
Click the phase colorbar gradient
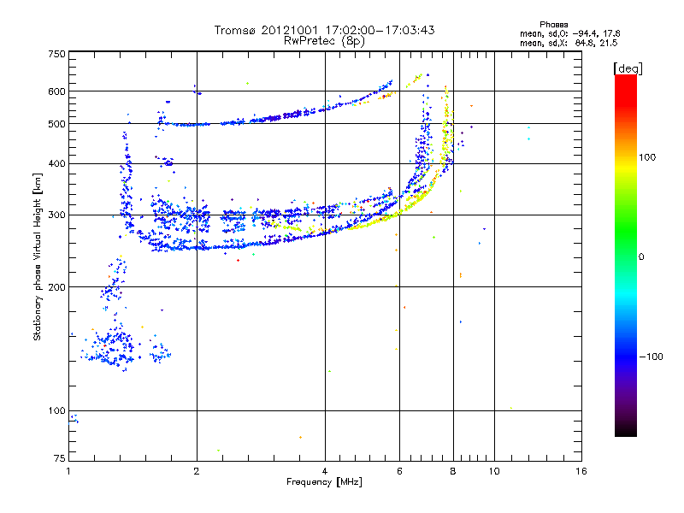(x=626, y=256)
